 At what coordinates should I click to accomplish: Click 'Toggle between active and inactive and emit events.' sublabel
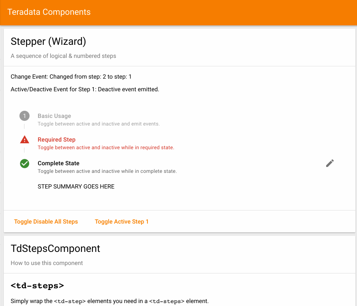click(x=98, y=124)
